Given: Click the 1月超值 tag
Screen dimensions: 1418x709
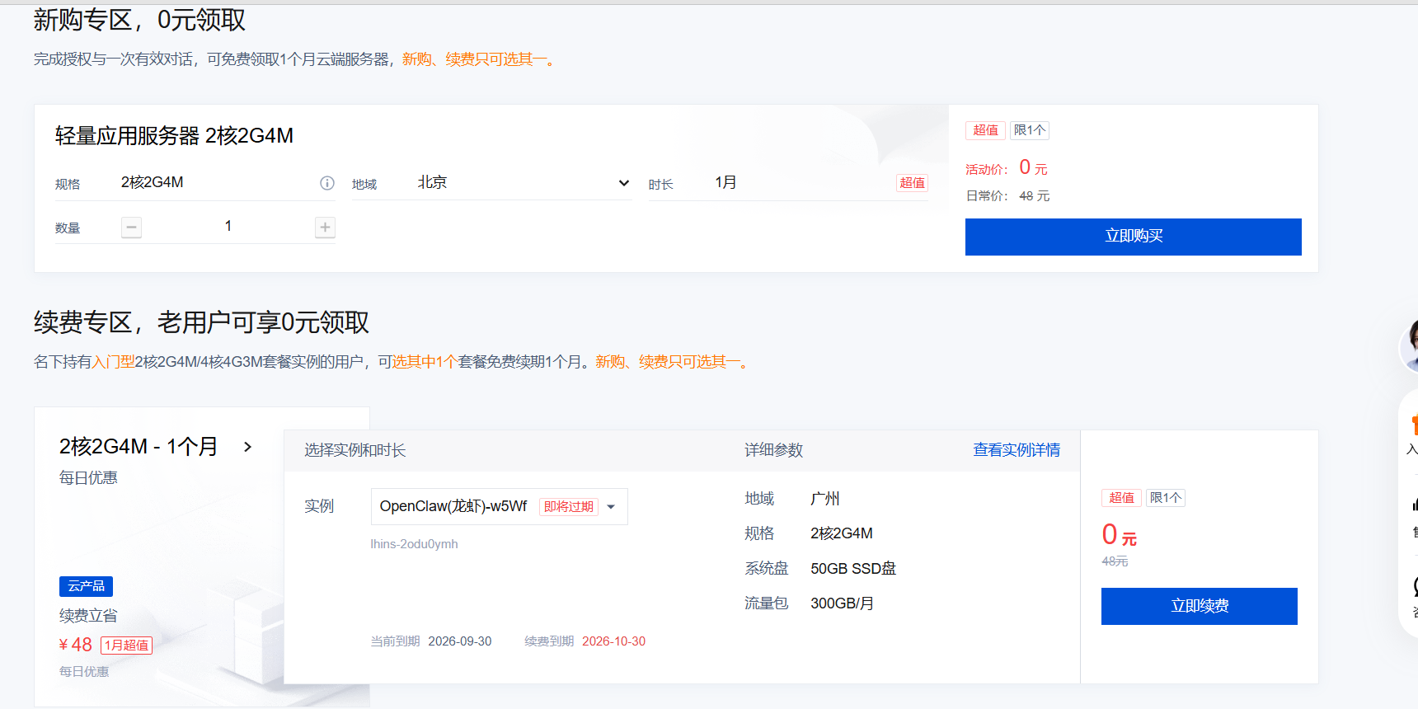Looking at the screenshot, I should pos(126,646).
